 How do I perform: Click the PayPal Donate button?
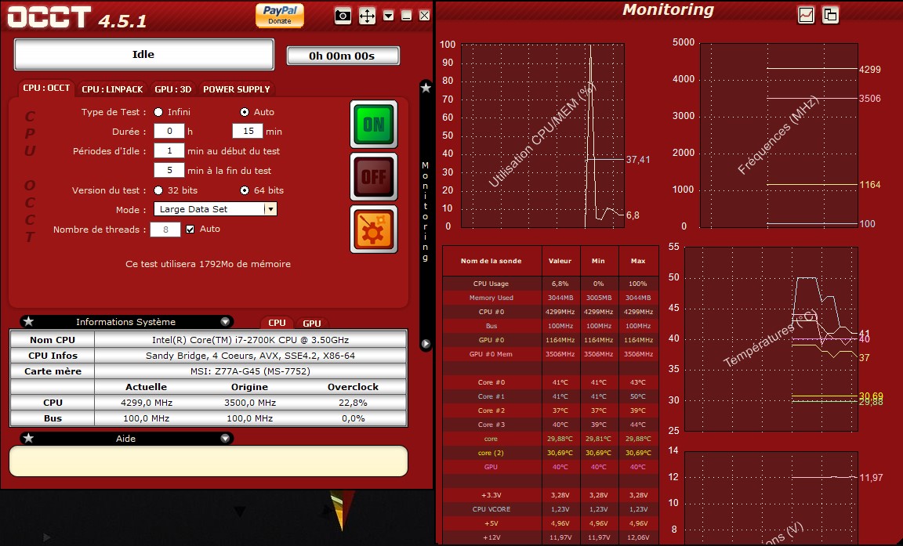click(280, 15)
